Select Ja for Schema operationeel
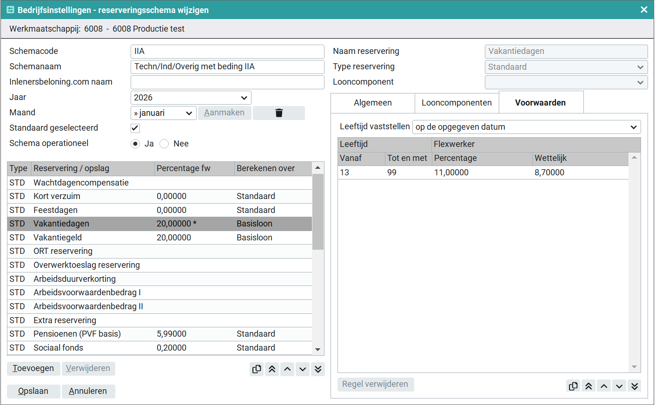 pyautogui.click(x=135, y=144)
